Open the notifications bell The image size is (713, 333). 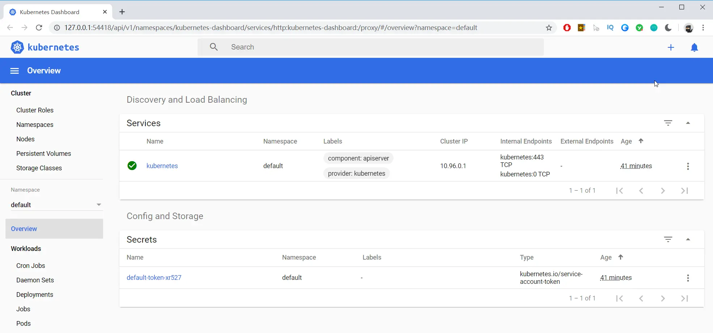[695, 47]
